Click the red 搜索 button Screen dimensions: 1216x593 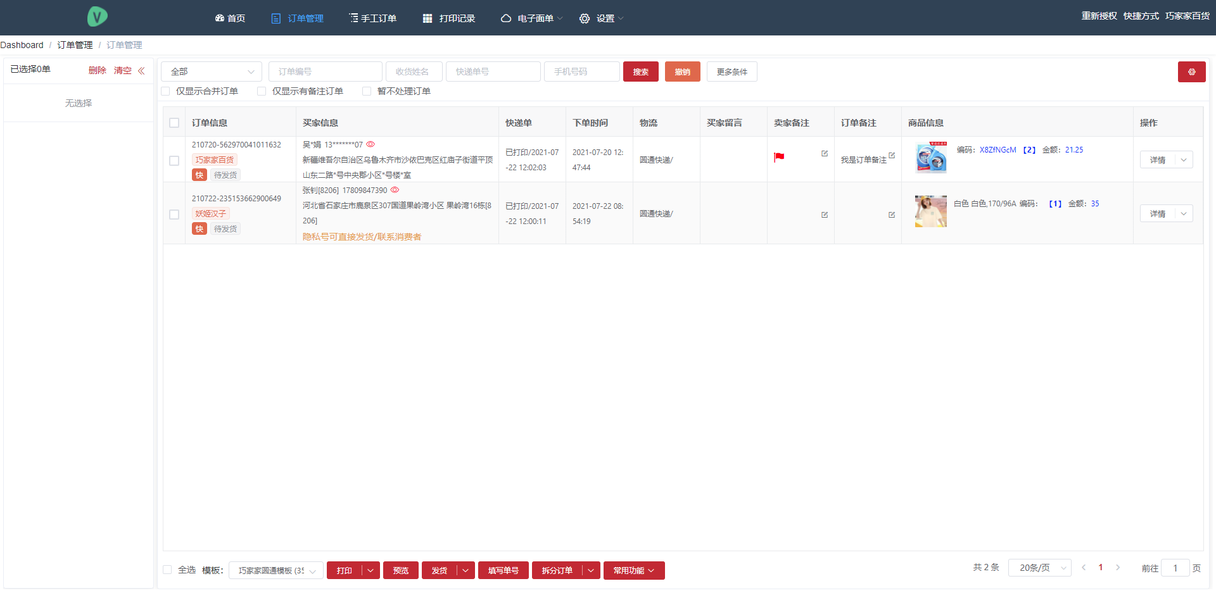[640, 72]
